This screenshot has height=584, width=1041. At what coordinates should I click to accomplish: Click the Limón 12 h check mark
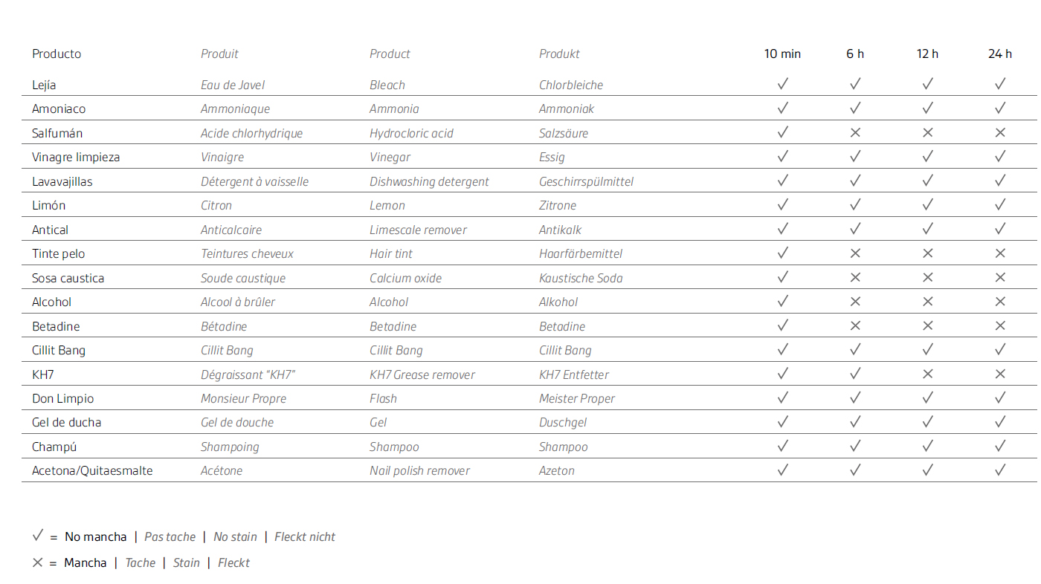click(x=927, y=204)
